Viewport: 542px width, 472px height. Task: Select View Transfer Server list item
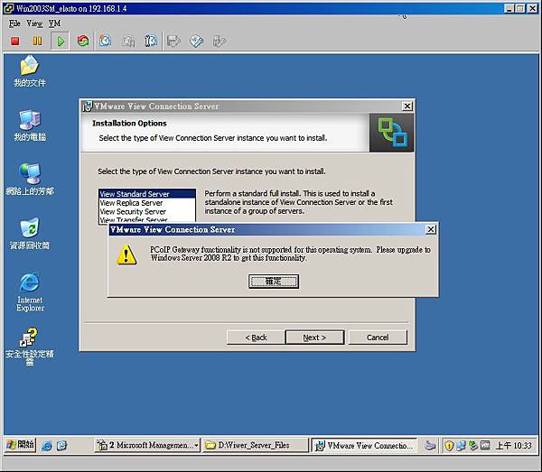147,219
